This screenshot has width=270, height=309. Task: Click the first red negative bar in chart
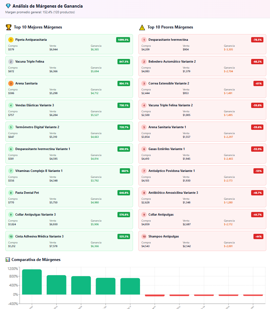tap(155, 295)
